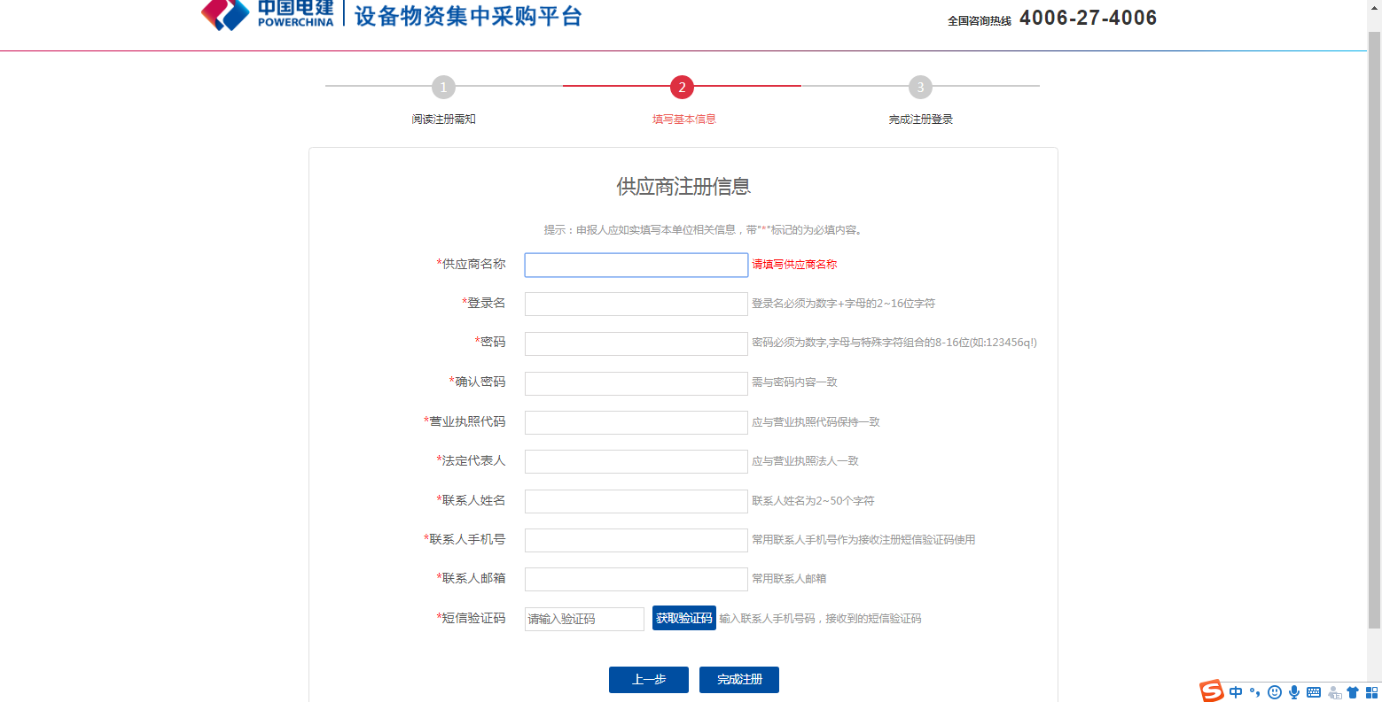Click the 完成注册登录 step label
The height and width of the screenshot is (702, 1382).
tap(920, 120)
